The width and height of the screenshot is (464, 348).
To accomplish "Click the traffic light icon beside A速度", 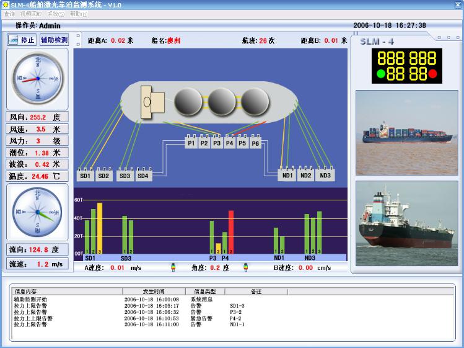I will (x=173, y=268).
